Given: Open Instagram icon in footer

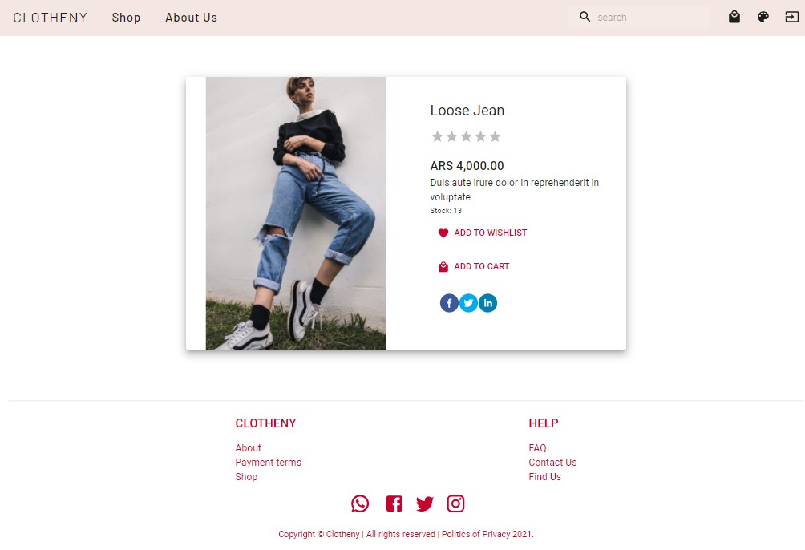Looking at the screenshot, I should coord(455,503).
